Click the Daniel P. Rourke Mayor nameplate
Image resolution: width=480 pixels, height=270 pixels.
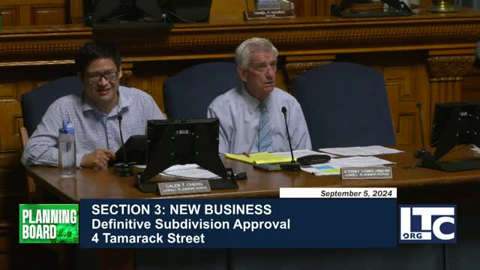pyautogui.click(x=269, y=14)
